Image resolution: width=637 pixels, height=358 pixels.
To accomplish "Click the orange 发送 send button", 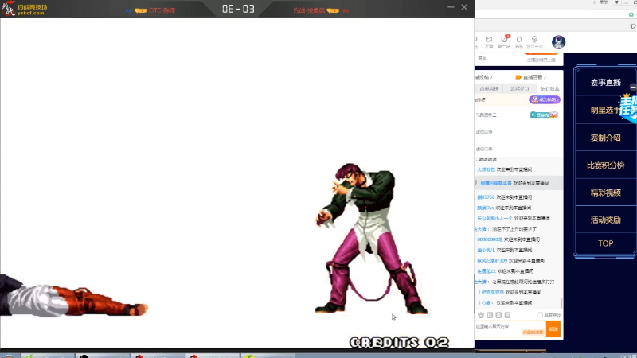I will coord(553,329).
